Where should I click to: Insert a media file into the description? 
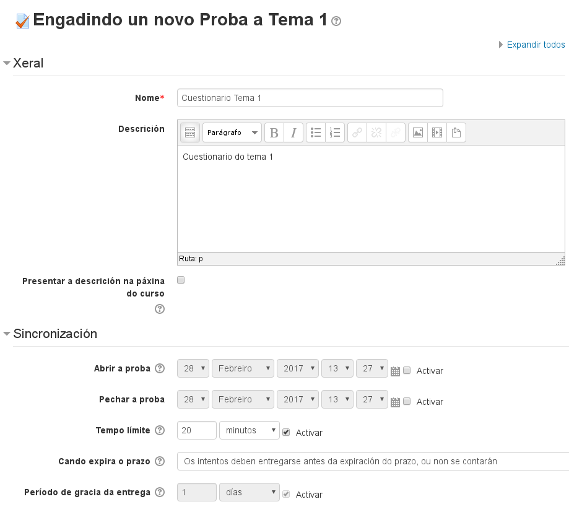[x=437, y=132]
